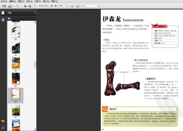The height and width of the screenshot is (131, 183).
Task: Click the greyed-out collaborate icon
Action: click(x=18, y=6)
